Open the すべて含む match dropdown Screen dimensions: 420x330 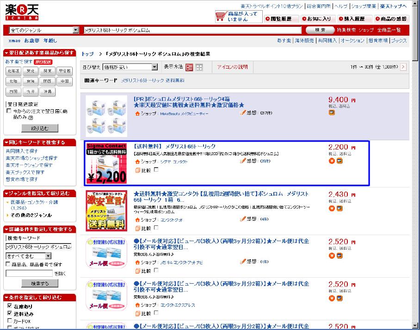pyautogui.click(x=28, y=256)
